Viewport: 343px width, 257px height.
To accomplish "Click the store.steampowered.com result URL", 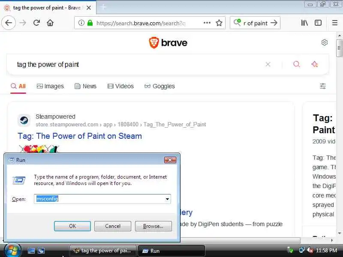I will tap(121, 124).
